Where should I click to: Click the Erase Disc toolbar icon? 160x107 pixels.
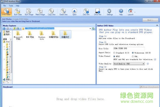coord(63,12)
